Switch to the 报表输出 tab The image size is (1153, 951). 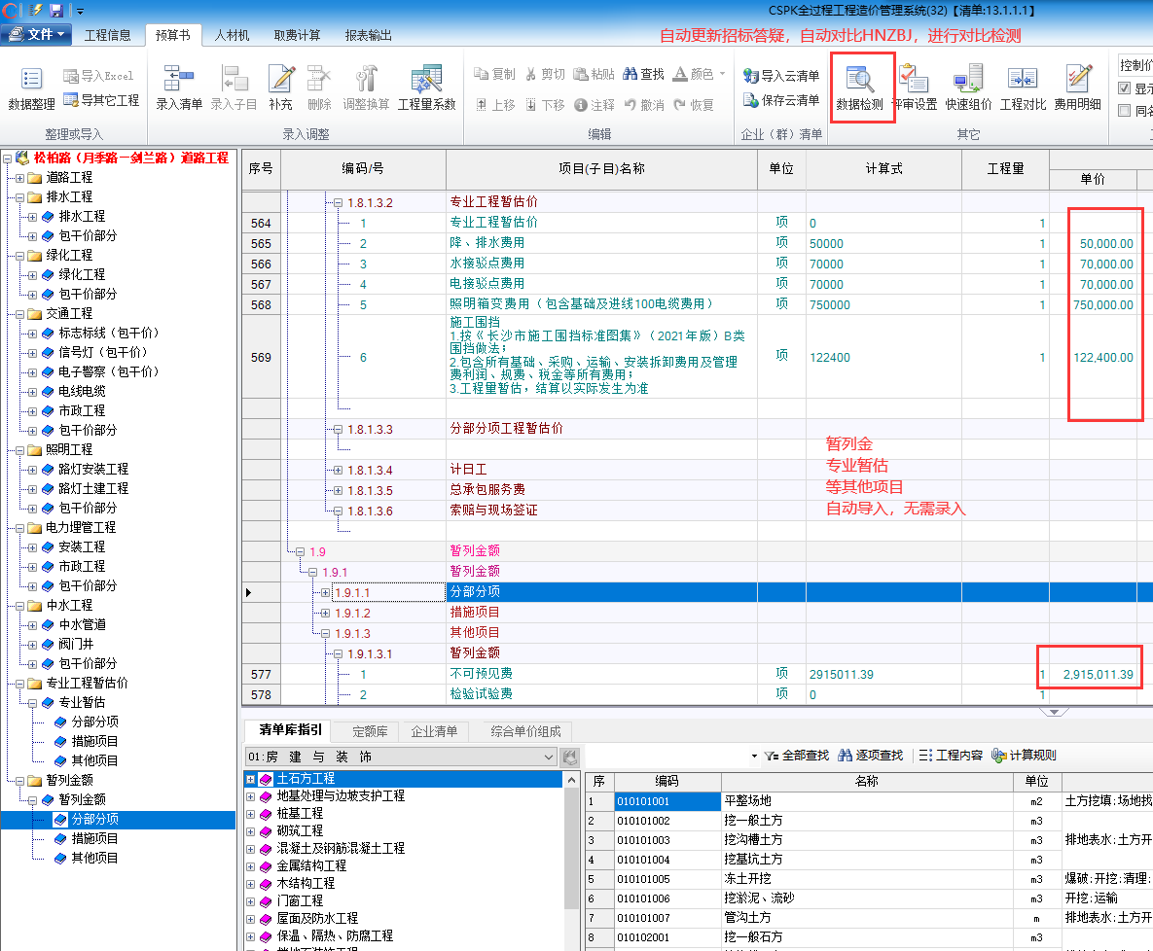368,35
